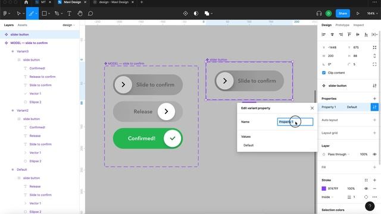Screen dimensions: 381x214
Task: Collapse the Variant2 layer
Action: pos(13,111)
